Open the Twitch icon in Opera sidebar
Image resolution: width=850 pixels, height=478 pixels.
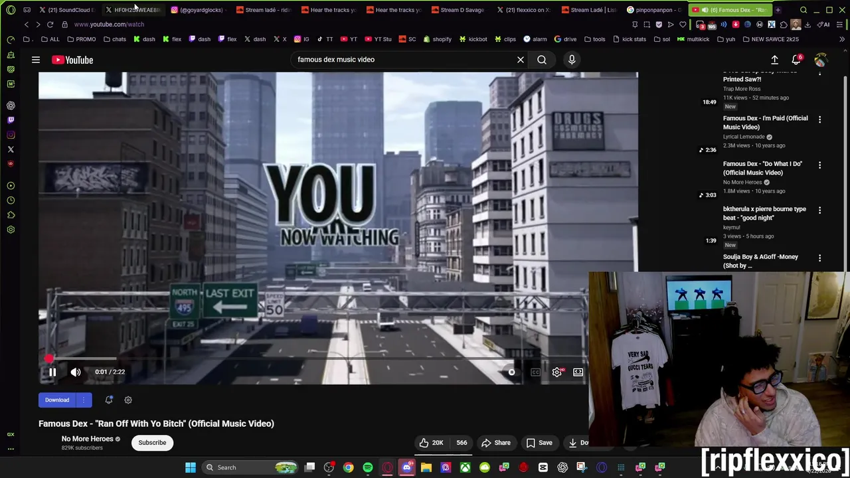tap(11, 120)
